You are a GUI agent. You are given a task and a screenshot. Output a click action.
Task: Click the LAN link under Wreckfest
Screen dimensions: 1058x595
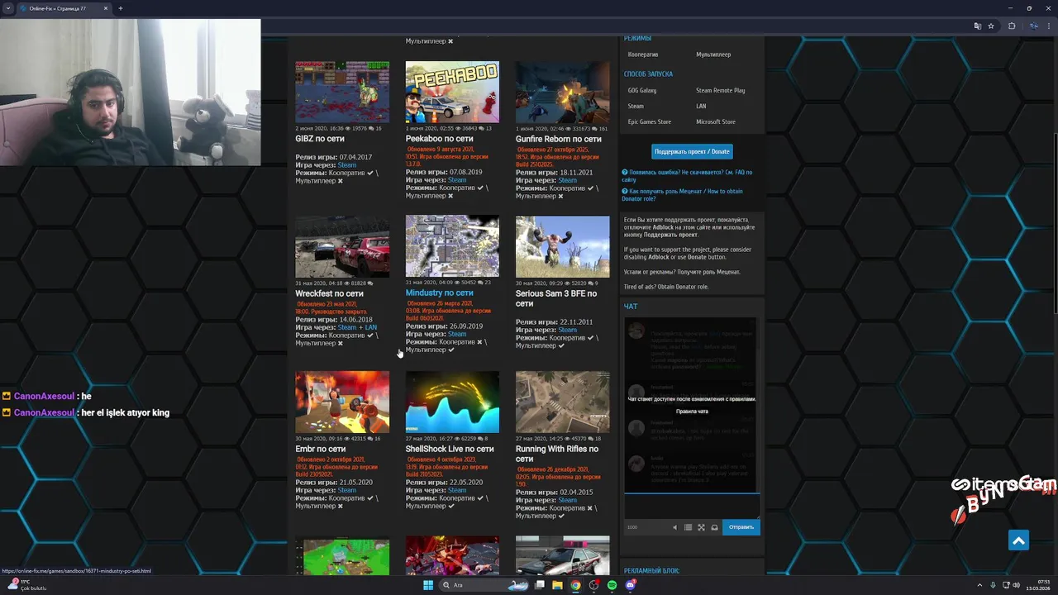(370, 327)
